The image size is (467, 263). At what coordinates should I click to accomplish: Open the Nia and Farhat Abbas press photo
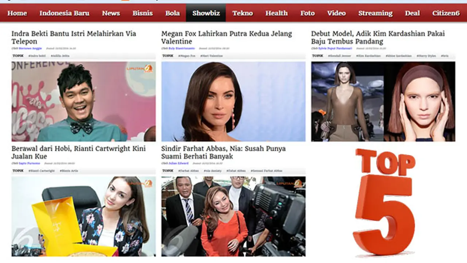233,216
